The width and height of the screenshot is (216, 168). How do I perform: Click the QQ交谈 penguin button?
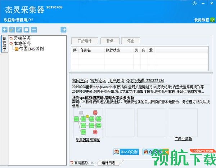point(156,152)
